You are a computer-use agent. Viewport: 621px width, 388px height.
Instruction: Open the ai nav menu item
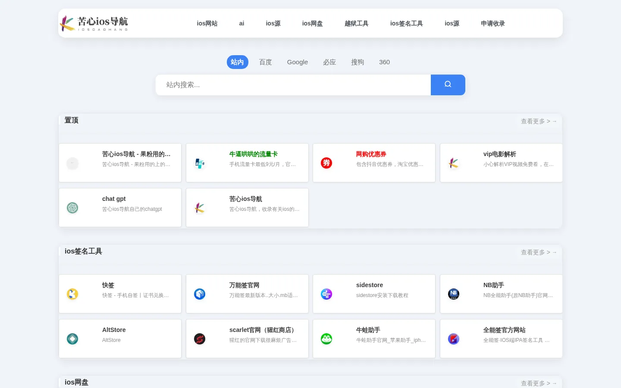(x=241, y=23)
